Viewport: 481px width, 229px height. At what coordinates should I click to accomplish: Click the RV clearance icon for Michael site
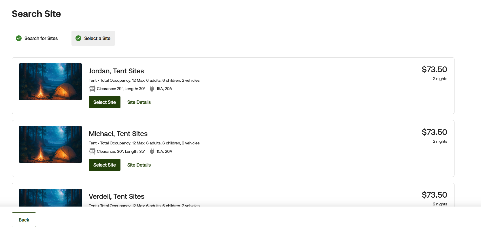pyautogui.click(x=92, y=151)
